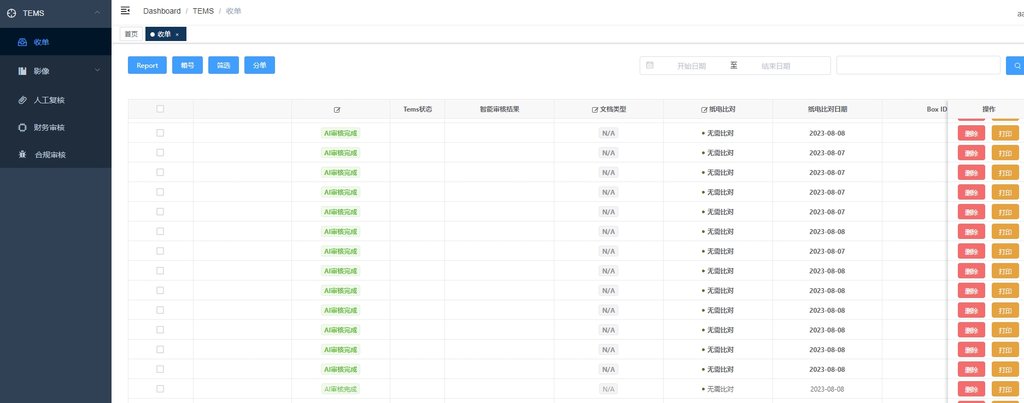The width and height of the screenshot is (1024, 403).
Task: Click the 财务审核 chip icon
Action: [22, 127]
